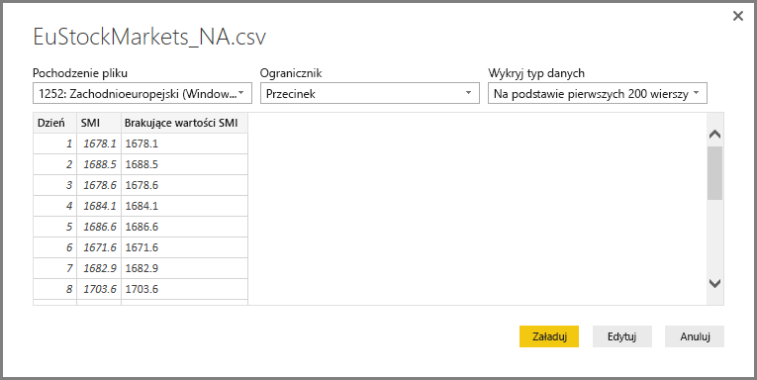Click the Edytuj button
Image resolution: width=757 pixels, height=380 pixels.
tap(622, 336)
